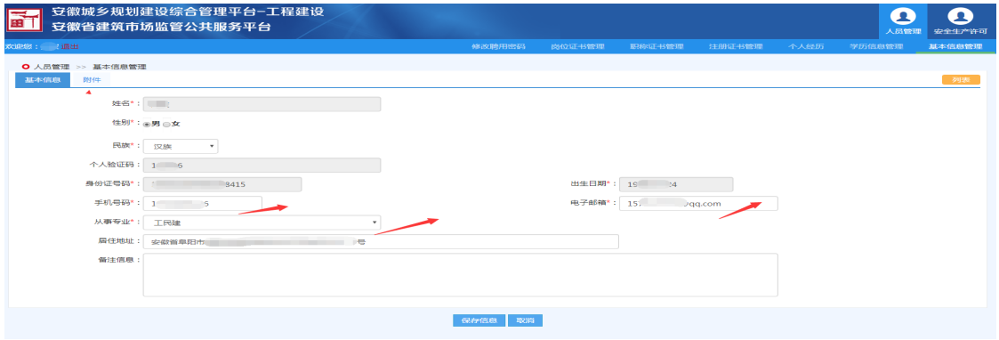Switch to the 基本信息 tab
999x340 pixels.
click(42, 80)
